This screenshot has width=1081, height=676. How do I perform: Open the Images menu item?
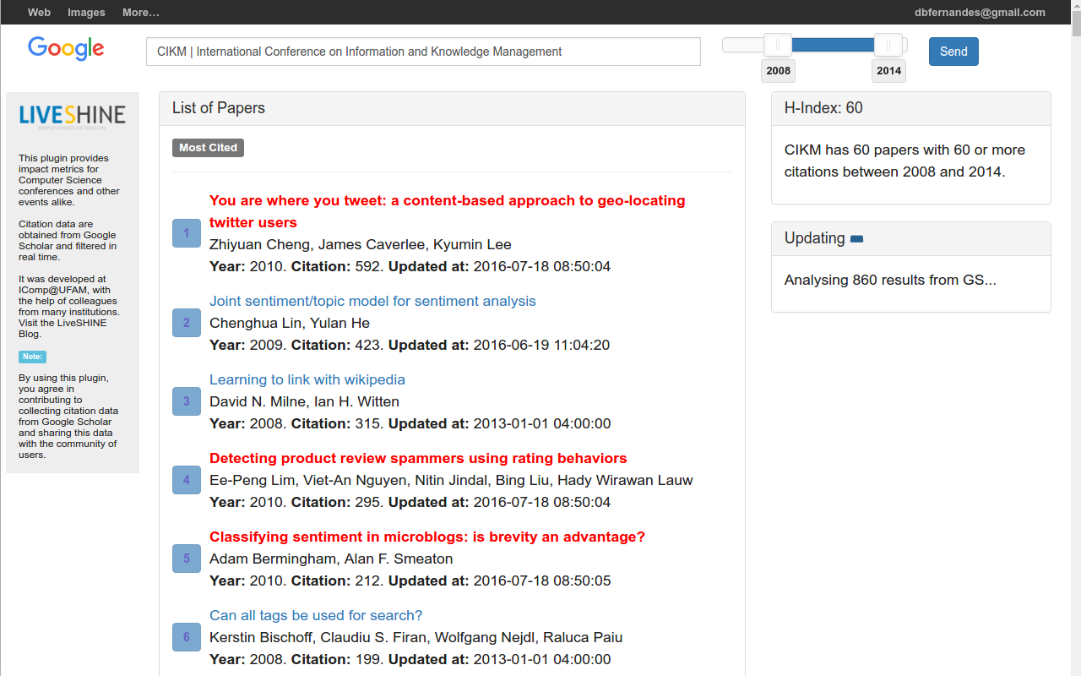[86, 13]
